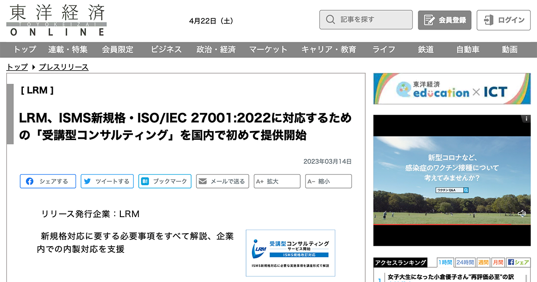Click the article headline about ISO/IEC 27001:2022
Screen dimensions: 537x282
[x=185, y=126]
